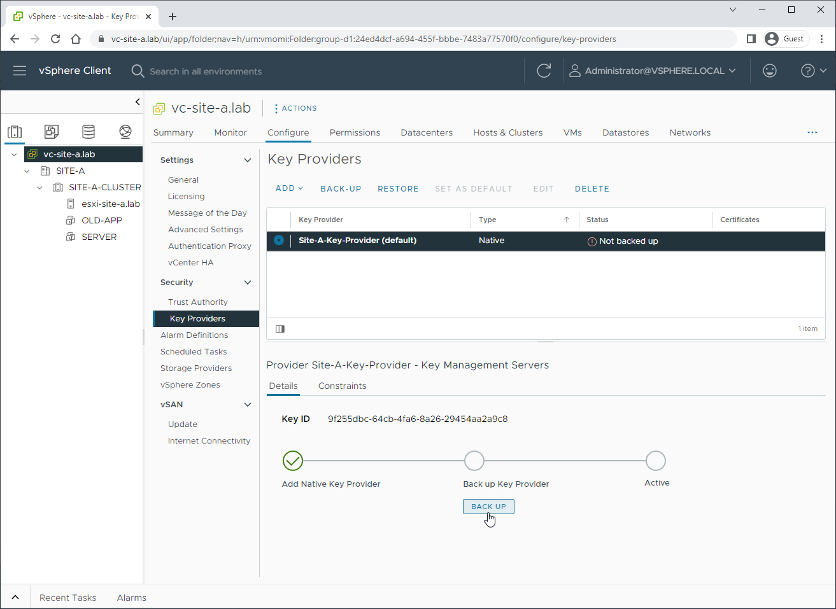
Task: Collapse the vSAN section
Action: [x=248, y=404]
